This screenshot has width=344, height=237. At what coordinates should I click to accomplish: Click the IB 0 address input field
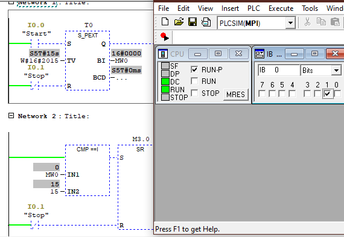(279, 70)
